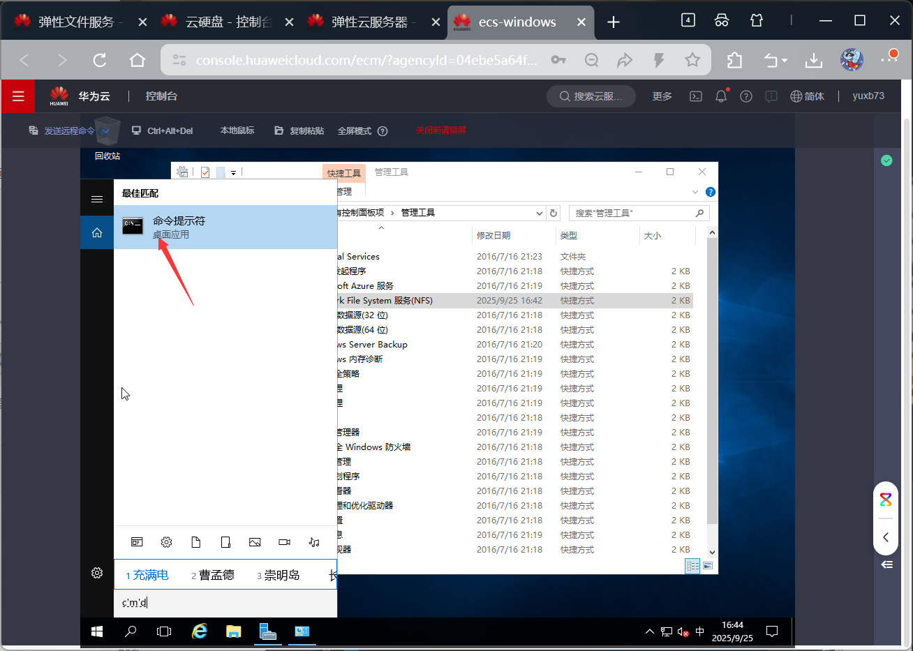Image resolution: width=913 pixels, height=651 pixels.
Task: Click the feedback speech-bubble icon in console header
Action: pyautogui.click(x=771, y=96)
